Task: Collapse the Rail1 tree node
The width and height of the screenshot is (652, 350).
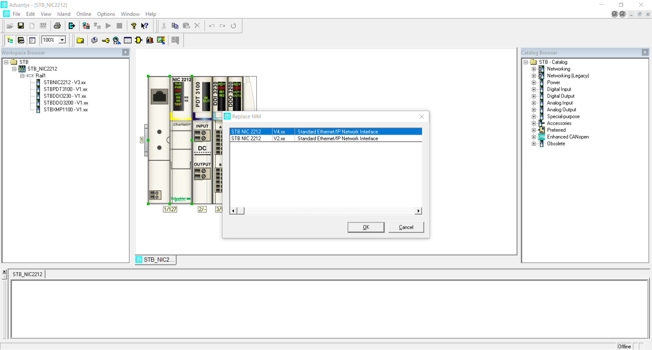Action: (x=22, y=75)
